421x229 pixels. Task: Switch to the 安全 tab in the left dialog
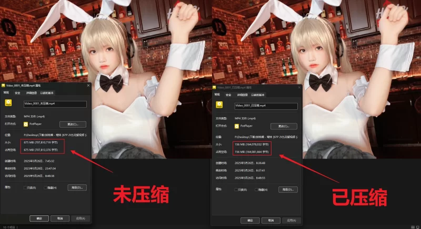tap(17, 92)
